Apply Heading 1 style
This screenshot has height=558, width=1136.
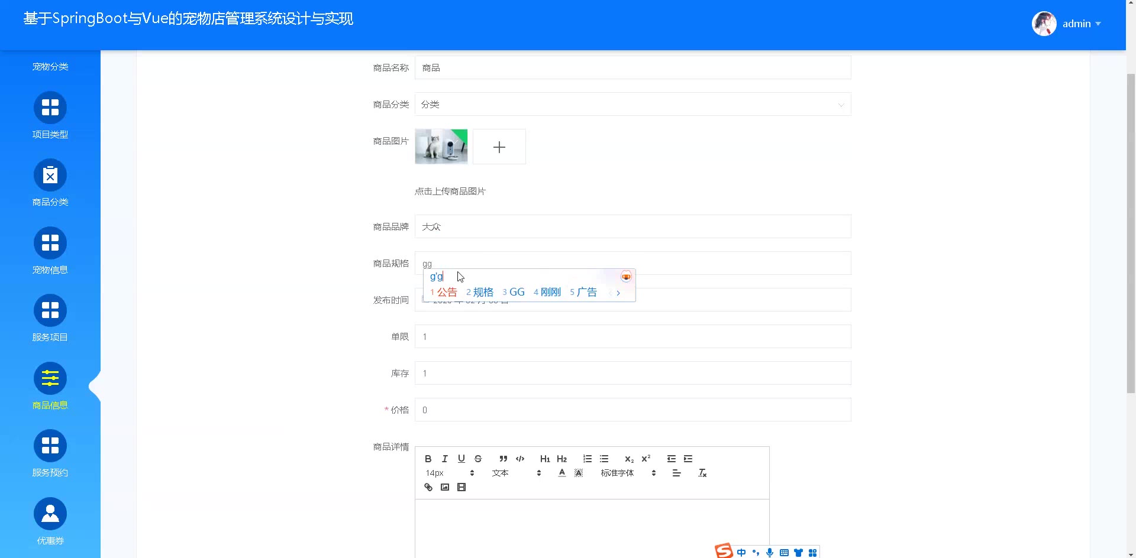click(x=545, y=459)
